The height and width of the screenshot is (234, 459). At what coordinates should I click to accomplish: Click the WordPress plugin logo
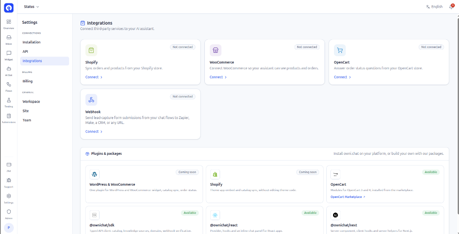click(x=95, y=174)
